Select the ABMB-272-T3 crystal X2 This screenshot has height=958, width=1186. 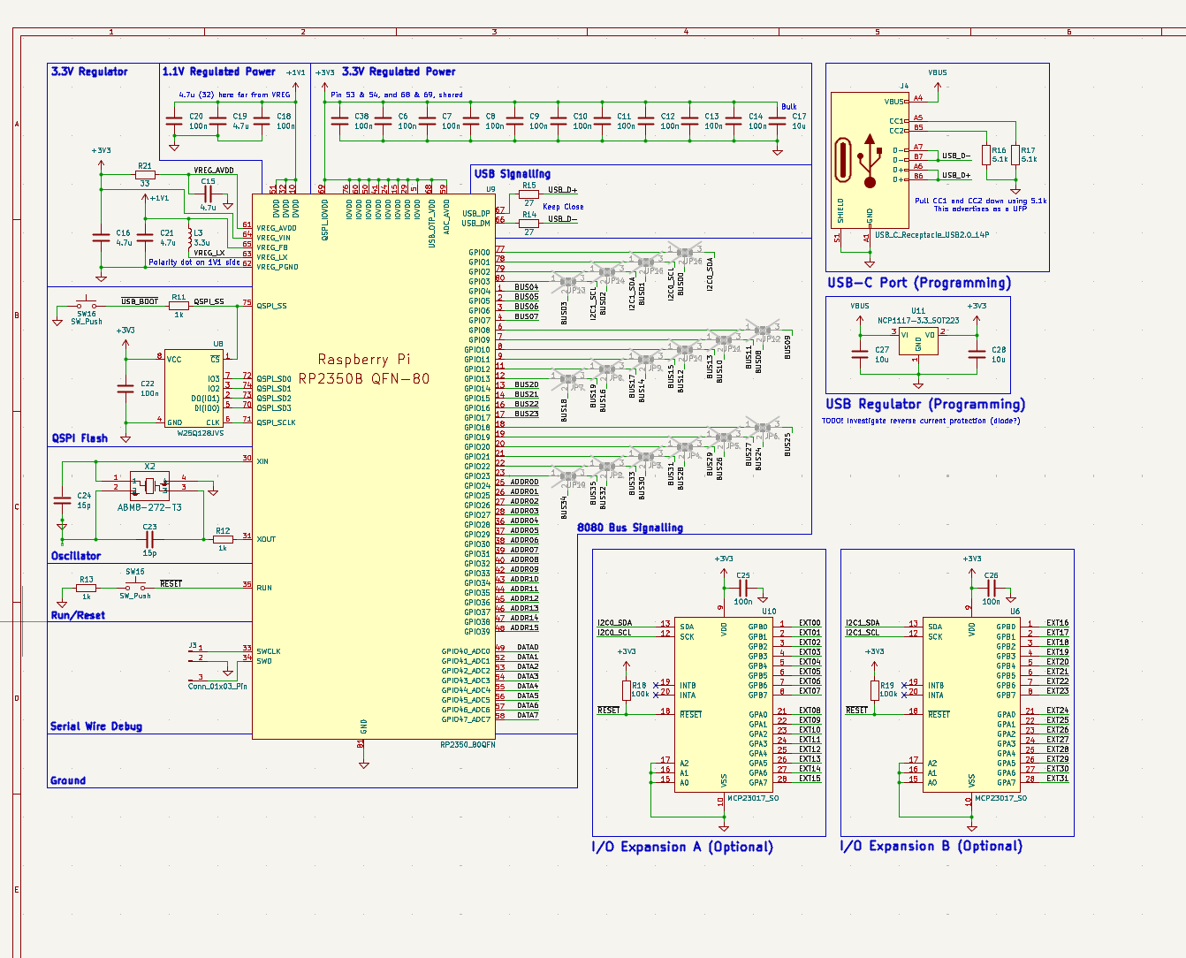pyautogui.click(x=150, y=486)
